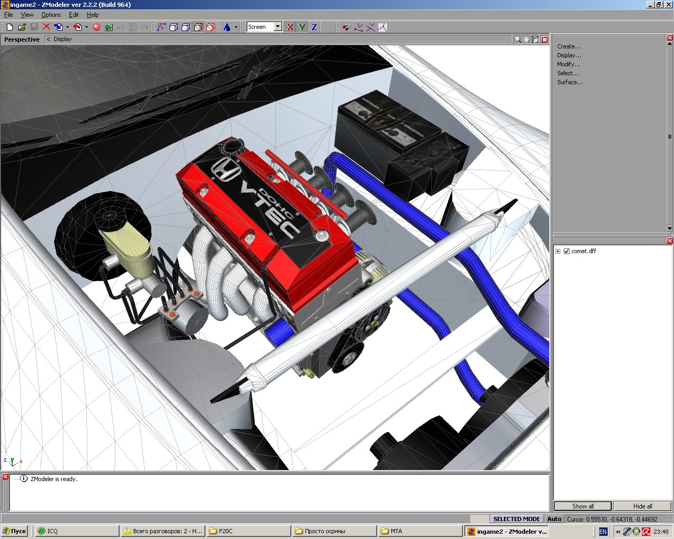This screenshot has height=539, width=674.
Task: Expand the Surface... command group
Action: pyautogui.click(x=570, y=82)
